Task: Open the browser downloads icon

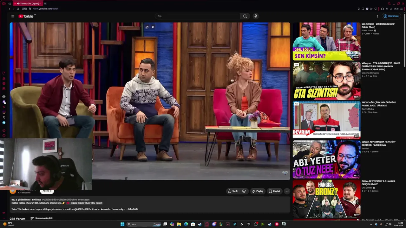Action: coord(391,9)
